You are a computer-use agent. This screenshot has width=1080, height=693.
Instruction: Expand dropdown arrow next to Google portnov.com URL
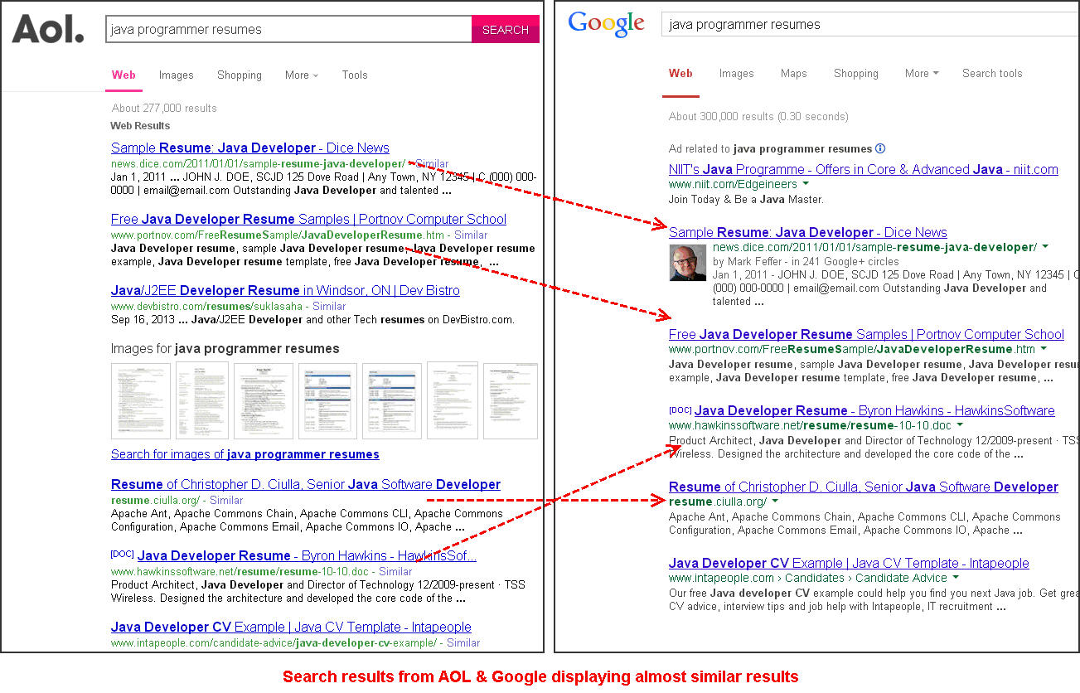click(1044, 350)
